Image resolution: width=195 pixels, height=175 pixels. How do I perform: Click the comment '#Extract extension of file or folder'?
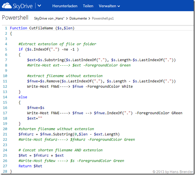[57, 44]
